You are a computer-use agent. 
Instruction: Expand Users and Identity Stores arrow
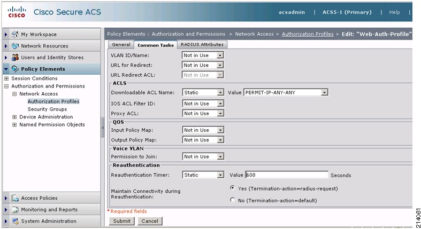pos(6,57)
